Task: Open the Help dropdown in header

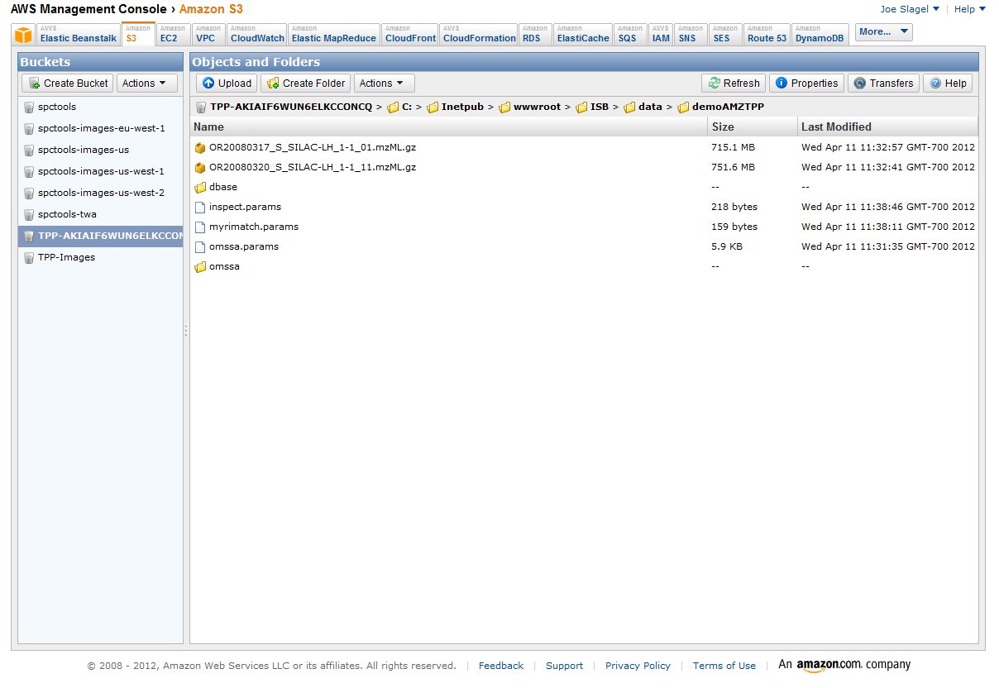Action: point(970,9)
